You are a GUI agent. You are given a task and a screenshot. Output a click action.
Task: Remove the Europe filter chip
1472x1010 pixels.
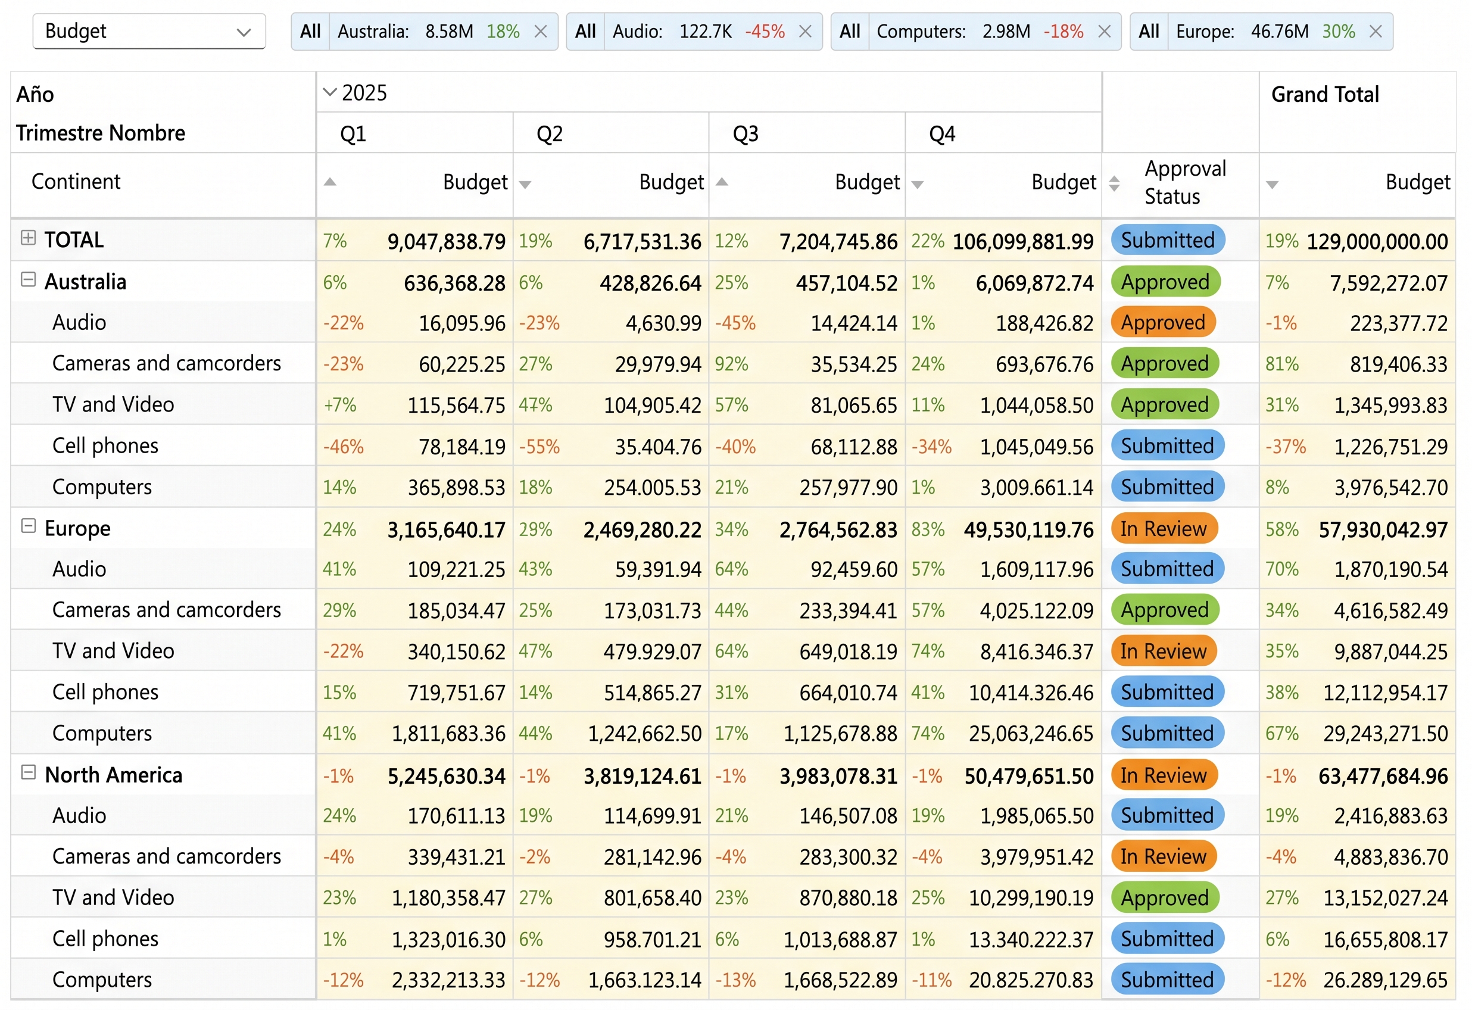coord(1375,31)
